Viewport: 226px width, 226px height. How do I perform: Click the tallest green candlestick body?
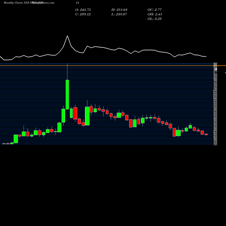coord(67,94)
